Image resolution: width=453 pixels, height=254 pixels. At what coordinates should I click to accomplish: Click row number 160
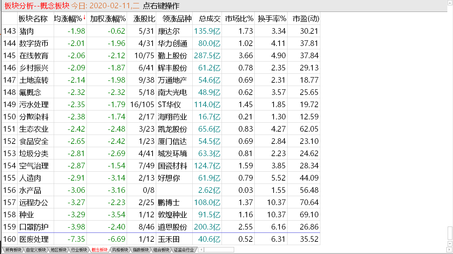click(x=10, y=239)
